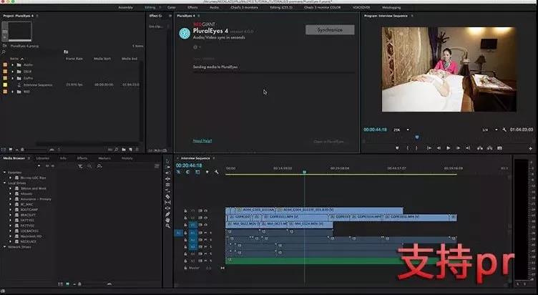Mute the A1 audio track
This screenshot has height=295, width=538.
click(206, 233)
